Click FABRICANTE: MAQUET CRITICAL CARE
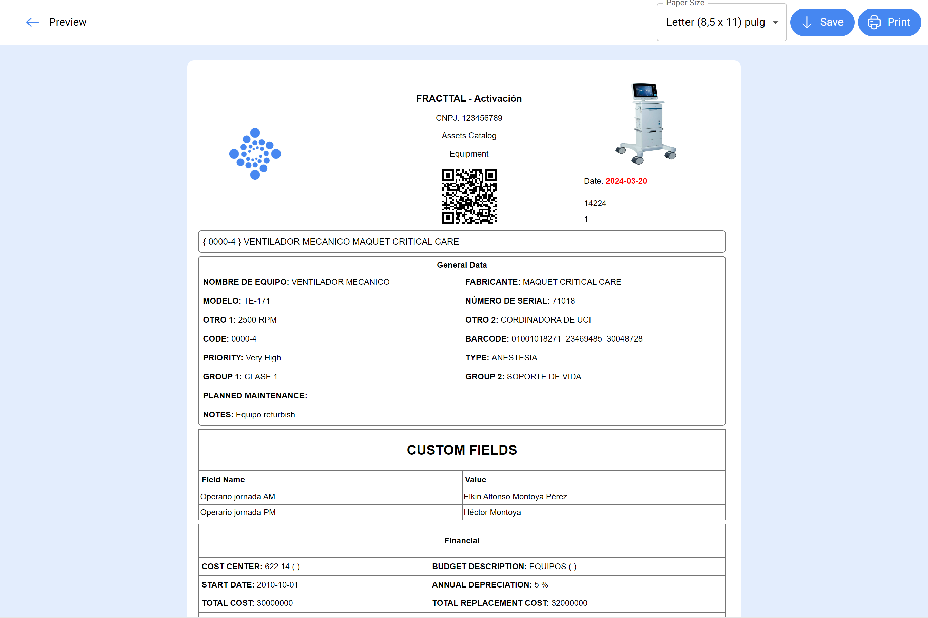Image resolution: width=928 pixels, height=618 pixels. pyautogui.click(x=543, y=282)
